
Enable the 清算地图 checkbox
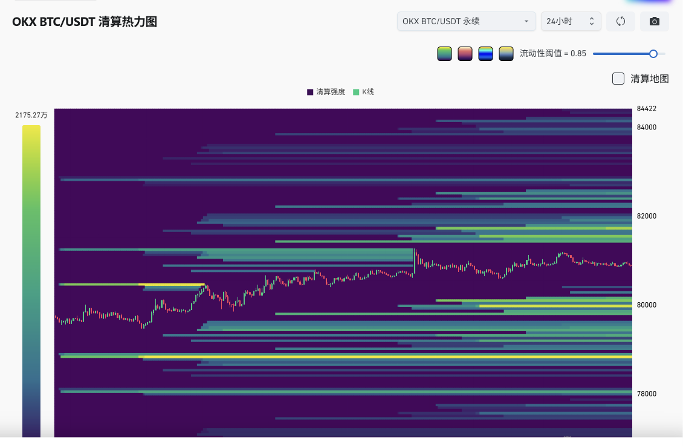coord(618,79)
